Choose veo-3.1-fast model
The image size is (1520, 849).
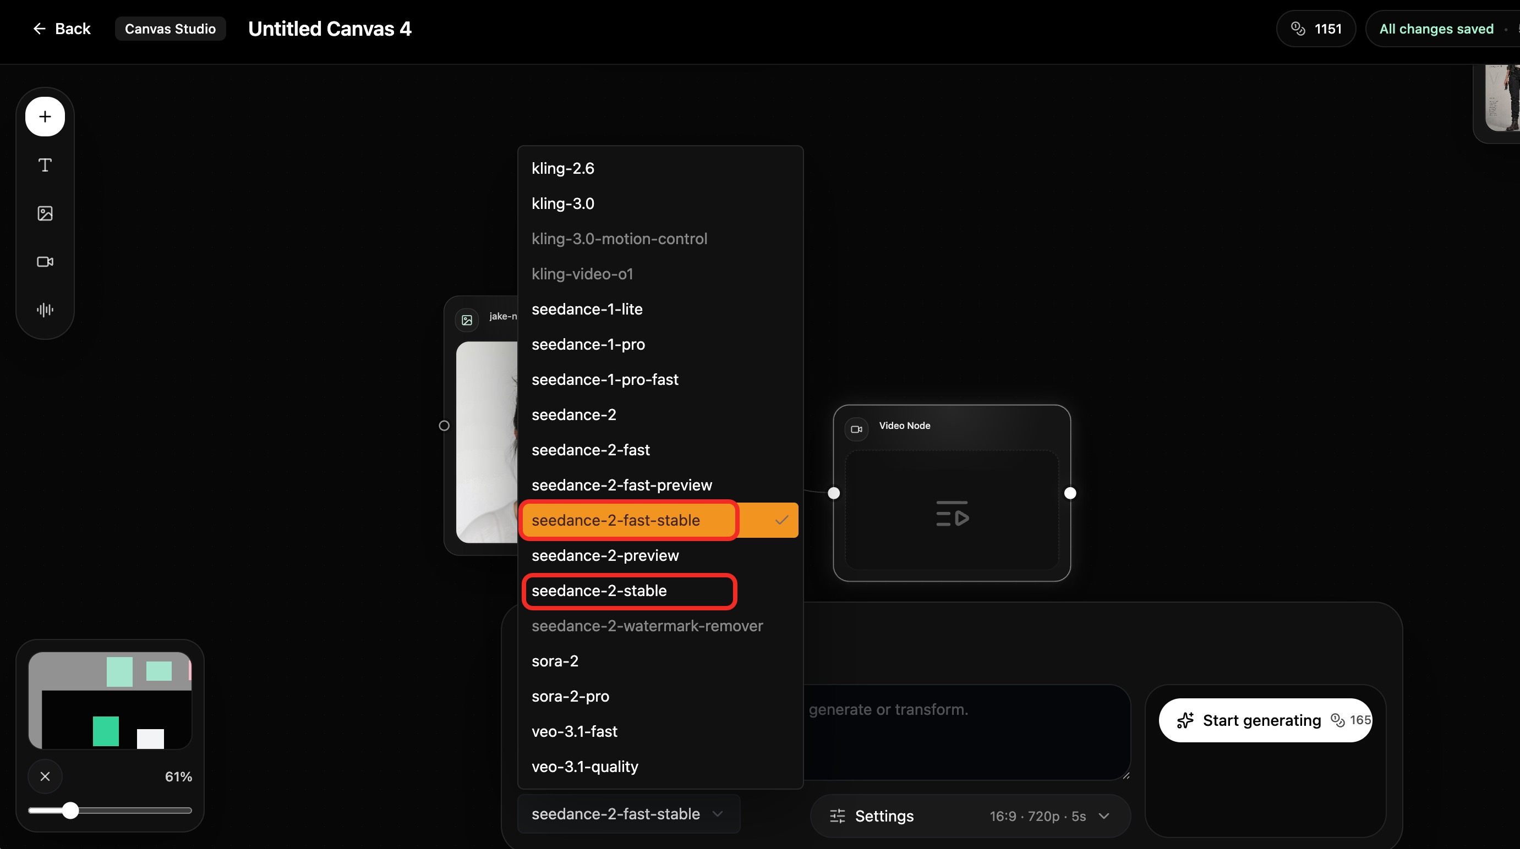click(660, 731)
